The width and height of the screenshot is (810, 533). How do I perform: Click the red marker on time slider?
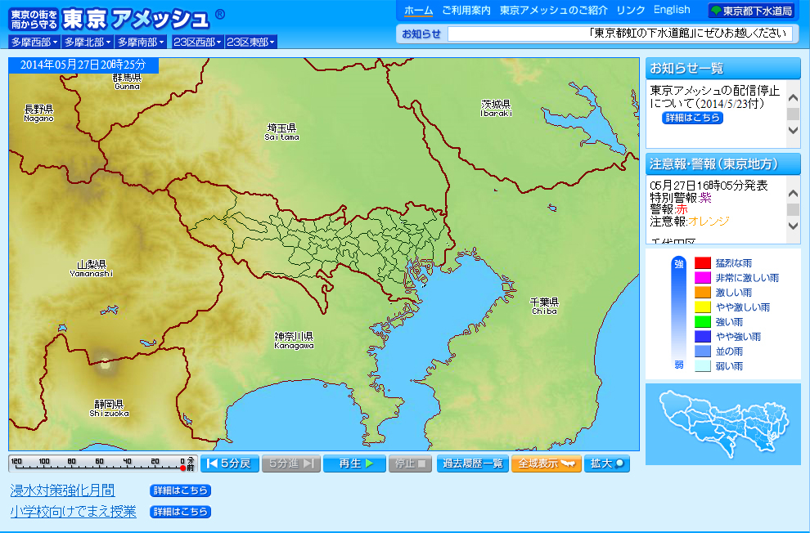(183, 468)
